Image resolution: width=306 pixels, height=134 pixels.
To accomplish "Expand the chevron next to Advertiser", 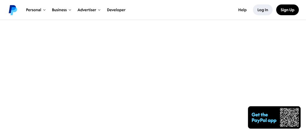I will (99, 10).
